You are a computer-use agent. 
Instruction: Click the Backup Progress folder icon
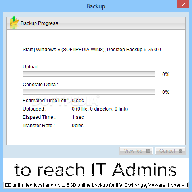pos(14,23)
